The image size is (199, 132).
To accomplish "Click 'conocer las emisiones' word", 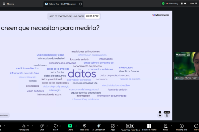I will click(100, 69).
